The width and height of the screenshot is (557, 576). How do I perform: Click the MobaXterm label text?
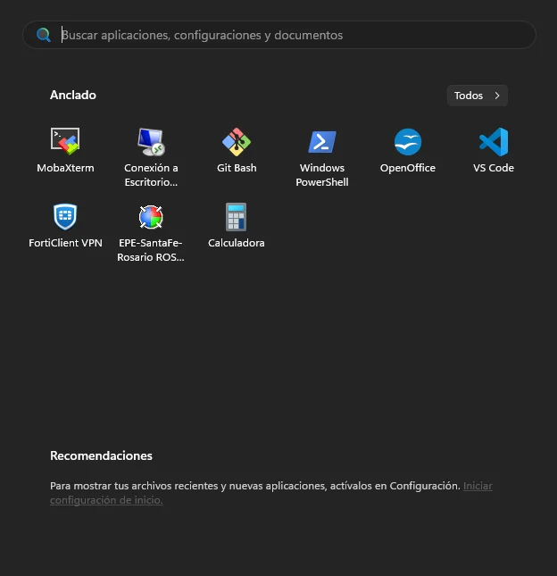pyautogui.click(x=65, y=168)
